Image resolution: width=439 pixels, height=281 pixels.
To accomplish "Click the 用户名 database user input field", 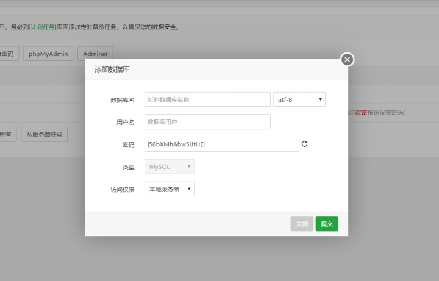I will coord(207,122).
